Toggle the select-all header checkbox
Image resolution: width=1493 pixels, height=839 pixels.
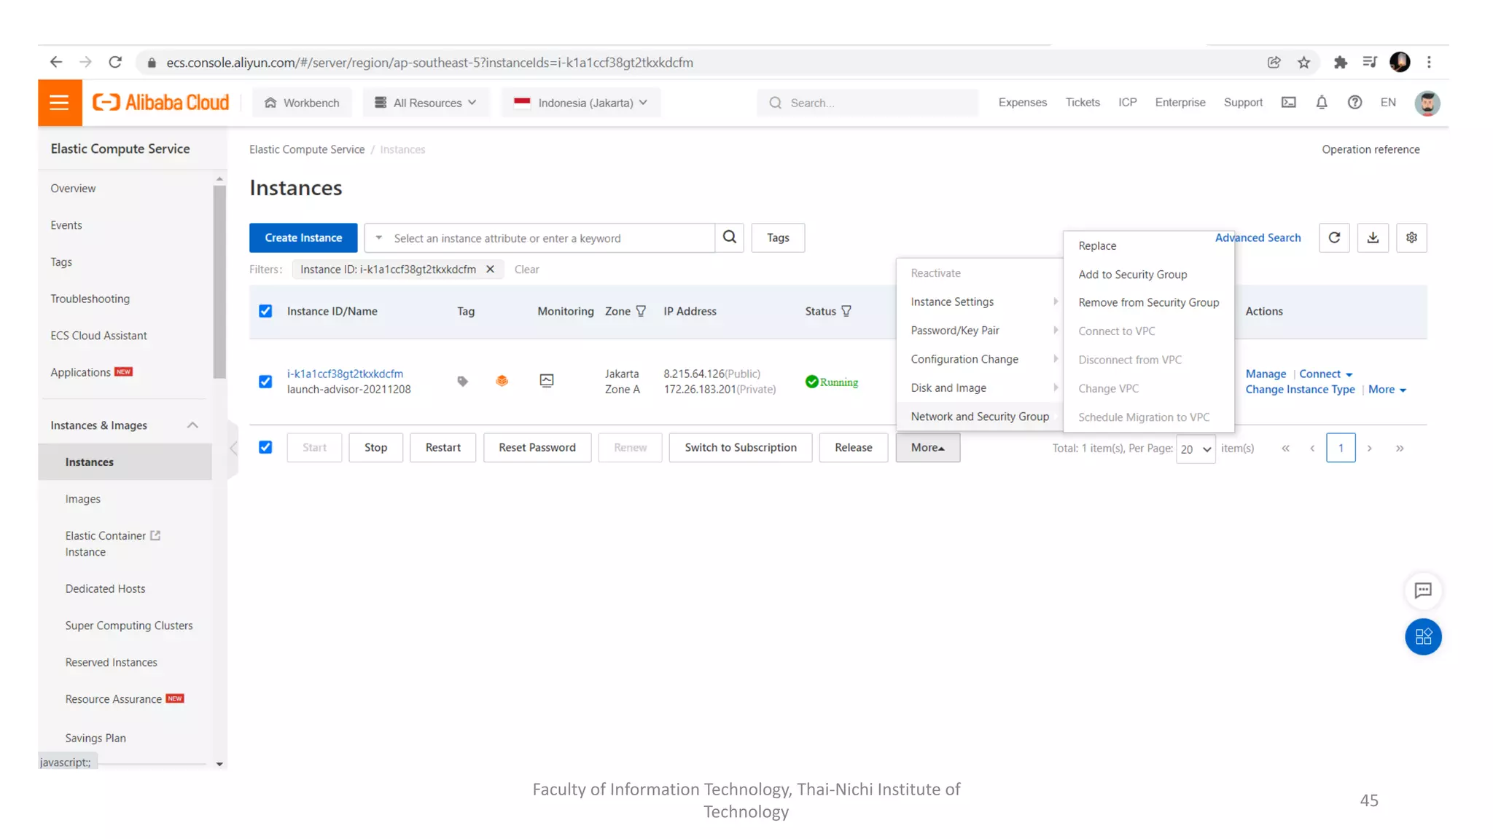(265, 311)
